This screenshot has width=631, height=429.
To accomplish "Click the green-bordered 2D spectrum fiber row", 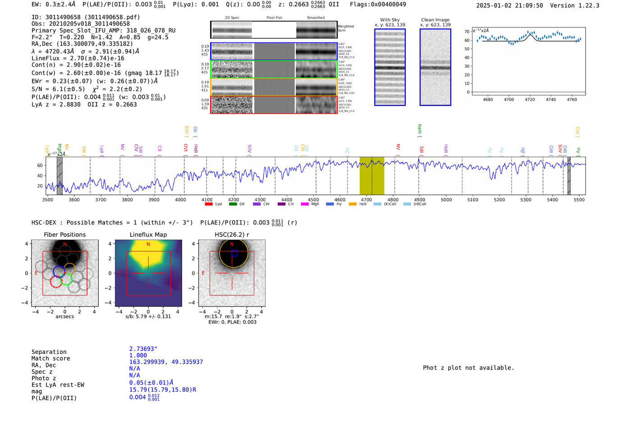I will point(274,69).
